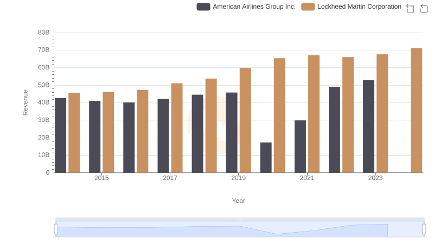Viewport: 434px width, 250px height.
Task: Click the Revenue axis title
Action: coord(25,102)
